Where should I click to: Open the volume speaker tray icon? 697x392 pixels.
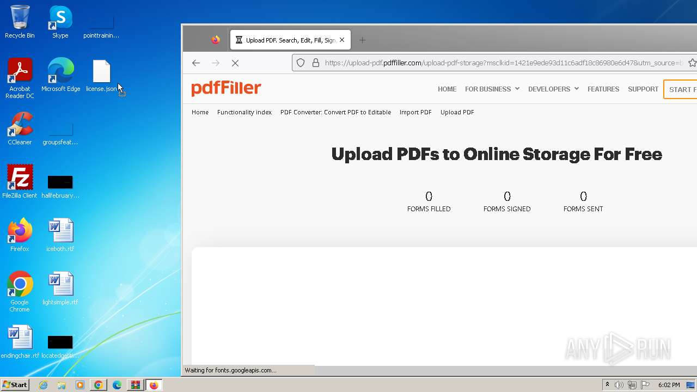coord(619,385)
